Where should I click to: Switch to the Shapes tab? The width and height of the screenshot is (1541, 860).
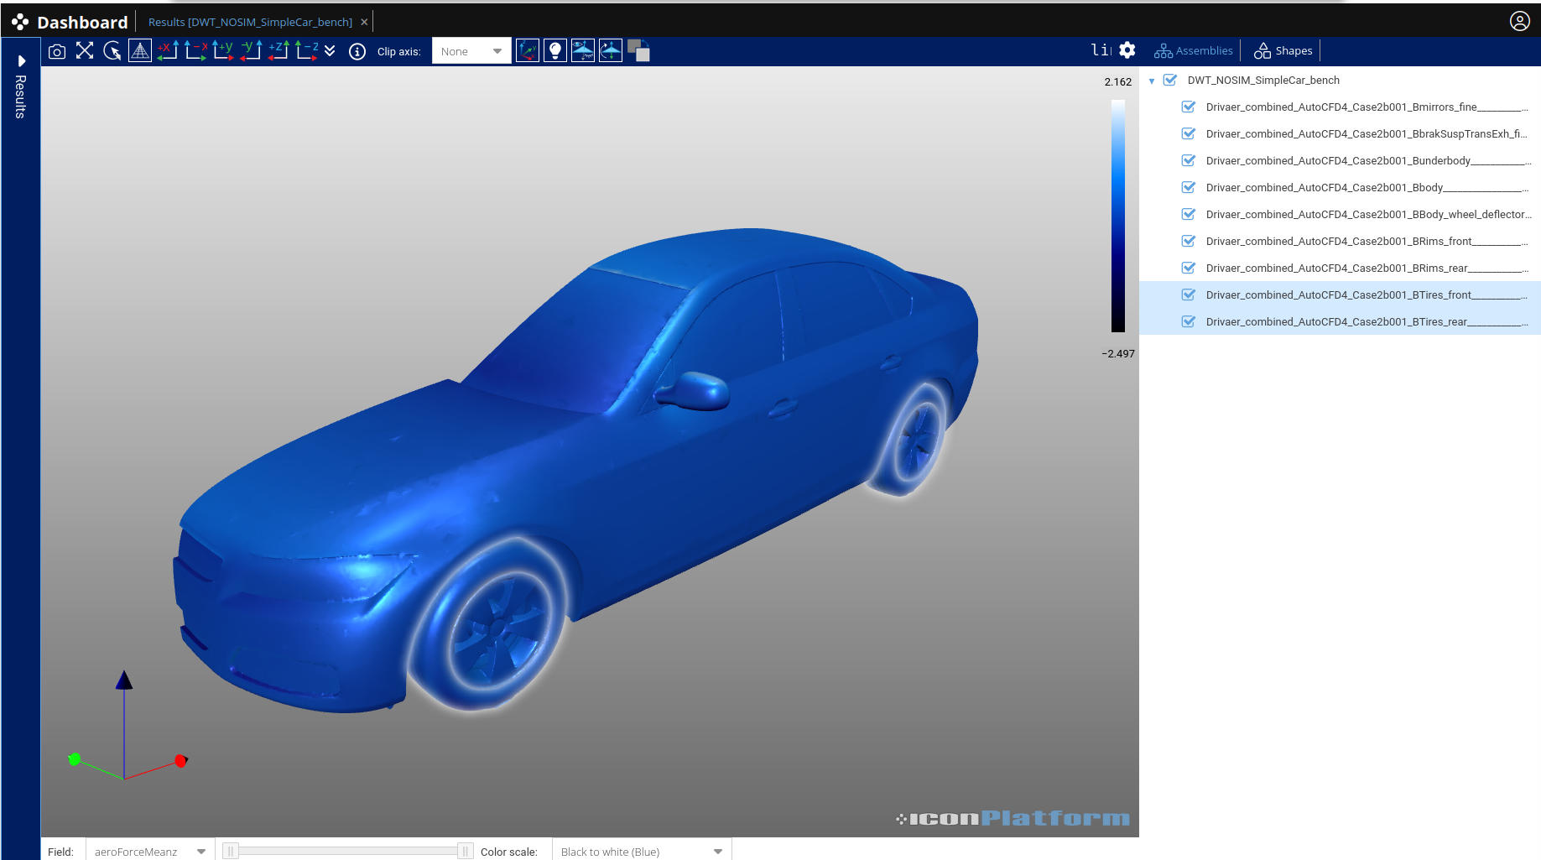tap(1283, 51)
